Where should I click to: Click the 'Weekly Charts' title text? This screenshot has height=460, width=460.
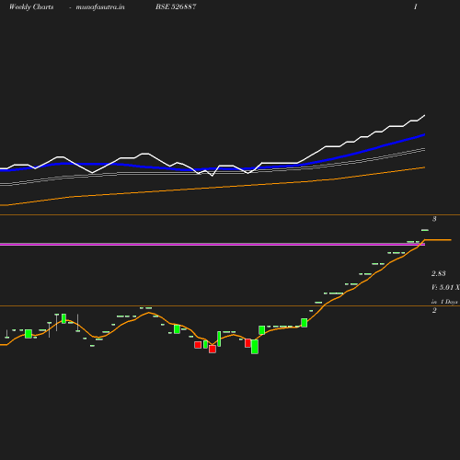click(x=31, y=6)
